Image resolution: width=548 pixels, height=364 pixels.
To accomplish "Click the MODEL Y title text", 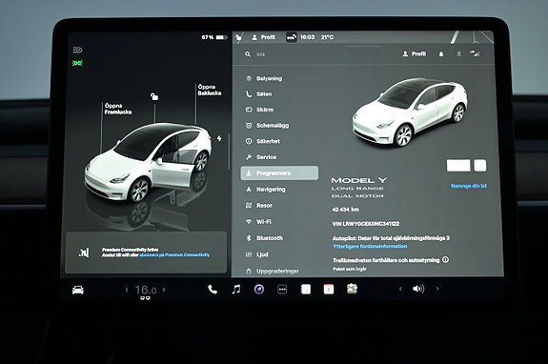I will pyautogui.click(x=359, y=180).
